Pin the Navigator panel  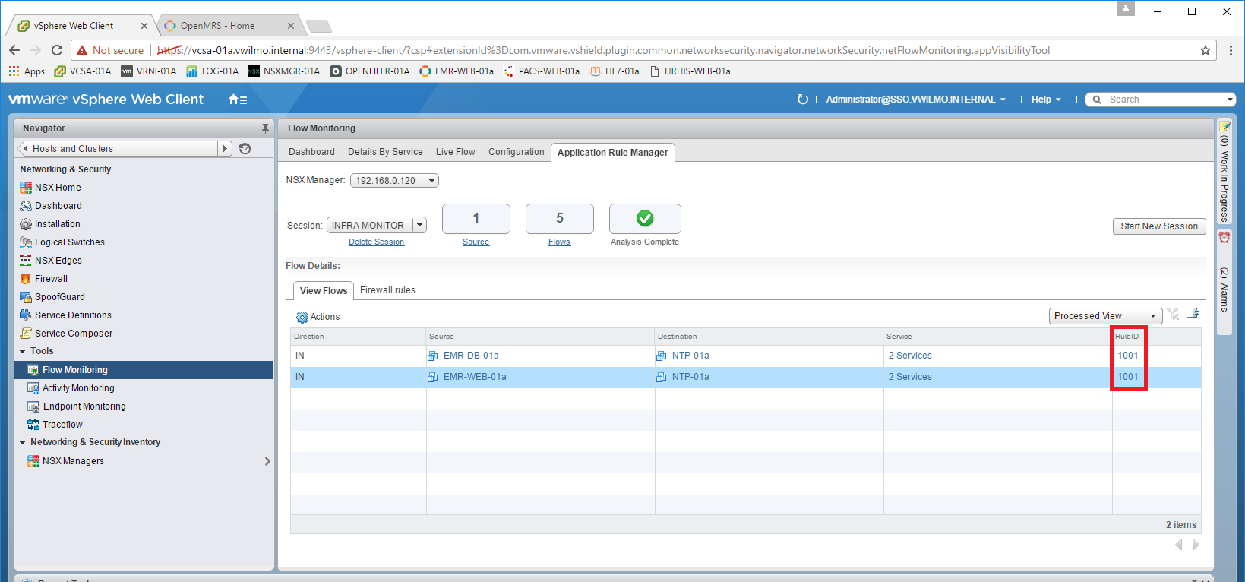click(265, 128)
